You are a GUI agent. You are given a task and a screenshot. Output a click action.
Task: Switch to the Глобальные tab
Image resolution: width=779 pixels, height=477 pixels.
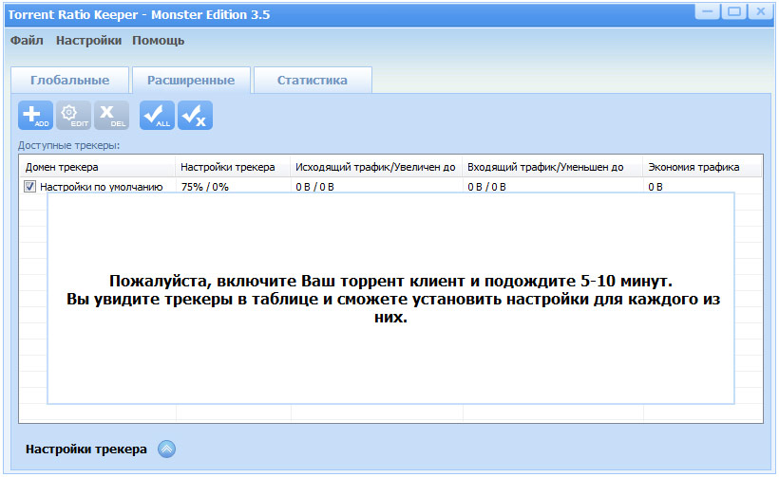click(x=69, y=81)
